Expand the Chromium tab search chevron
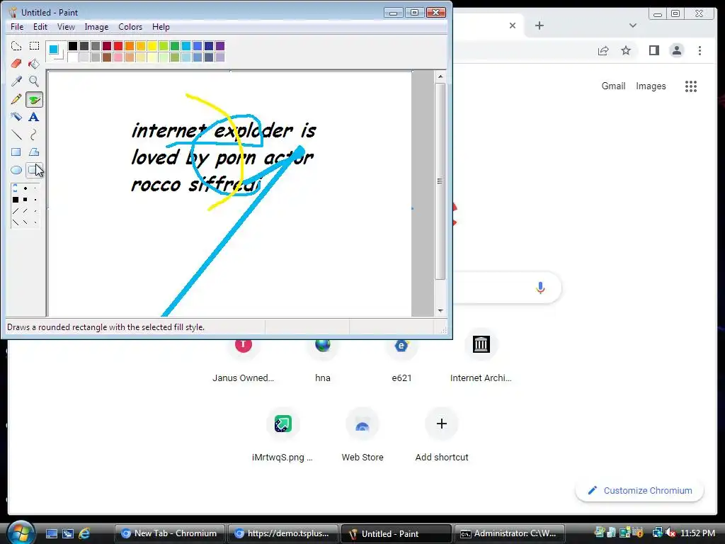This screenshot has height=544, width=725. (633, 25)
